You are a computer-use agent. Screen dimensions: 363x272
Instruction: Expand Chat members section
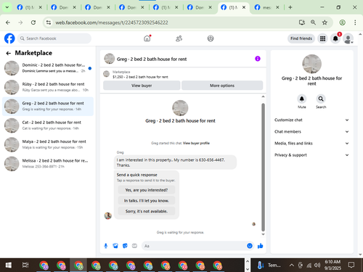[311, 131]
